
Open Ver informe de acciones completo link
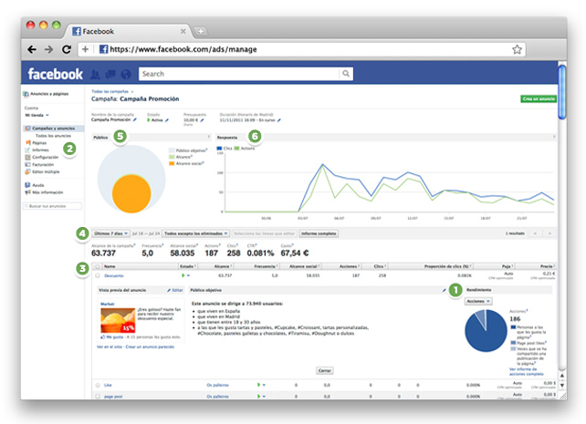526,371
